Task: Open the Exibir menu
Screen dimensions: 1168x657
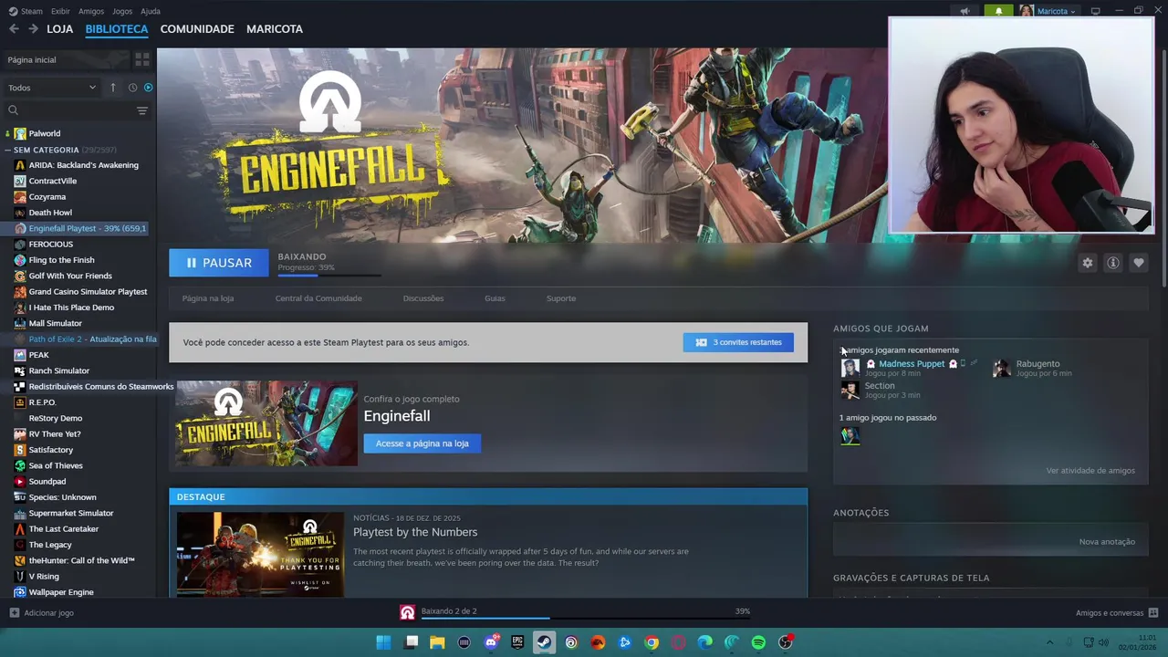Action: (x=60, y=11)
